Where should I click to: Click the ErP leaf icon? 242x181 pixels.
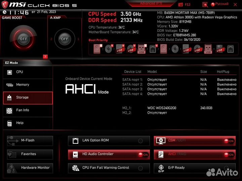(161, 168)
